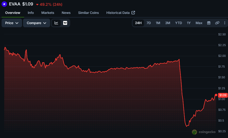Select the 24H time range
Image resolution: width=228 pixels, height=138 pixels.
[138, 23]
